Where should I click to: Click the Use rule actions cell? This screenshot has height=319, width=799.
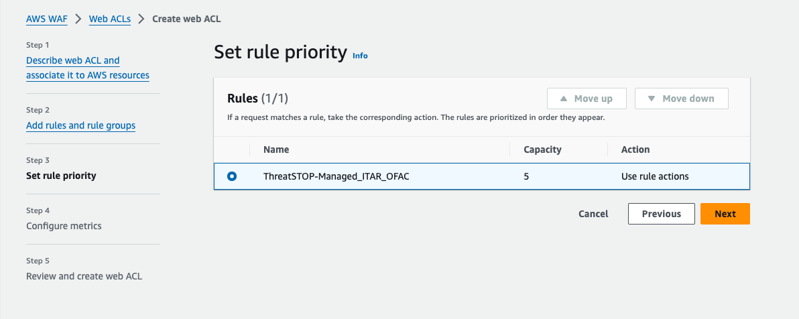[x=655, y=176]
